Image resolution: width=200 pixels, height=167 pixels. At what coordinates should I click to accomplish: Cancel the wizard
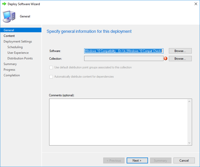coord(184,161)
